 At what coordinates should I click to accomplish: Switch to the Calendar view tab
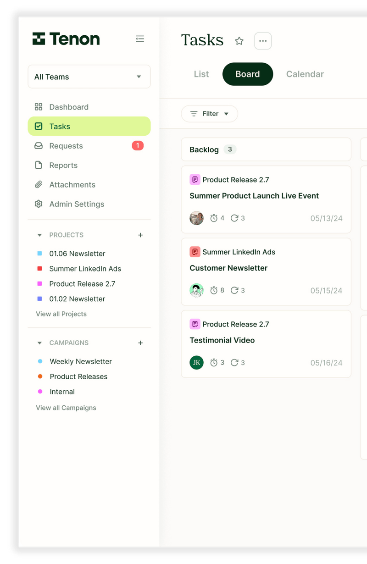pos(305,74)
